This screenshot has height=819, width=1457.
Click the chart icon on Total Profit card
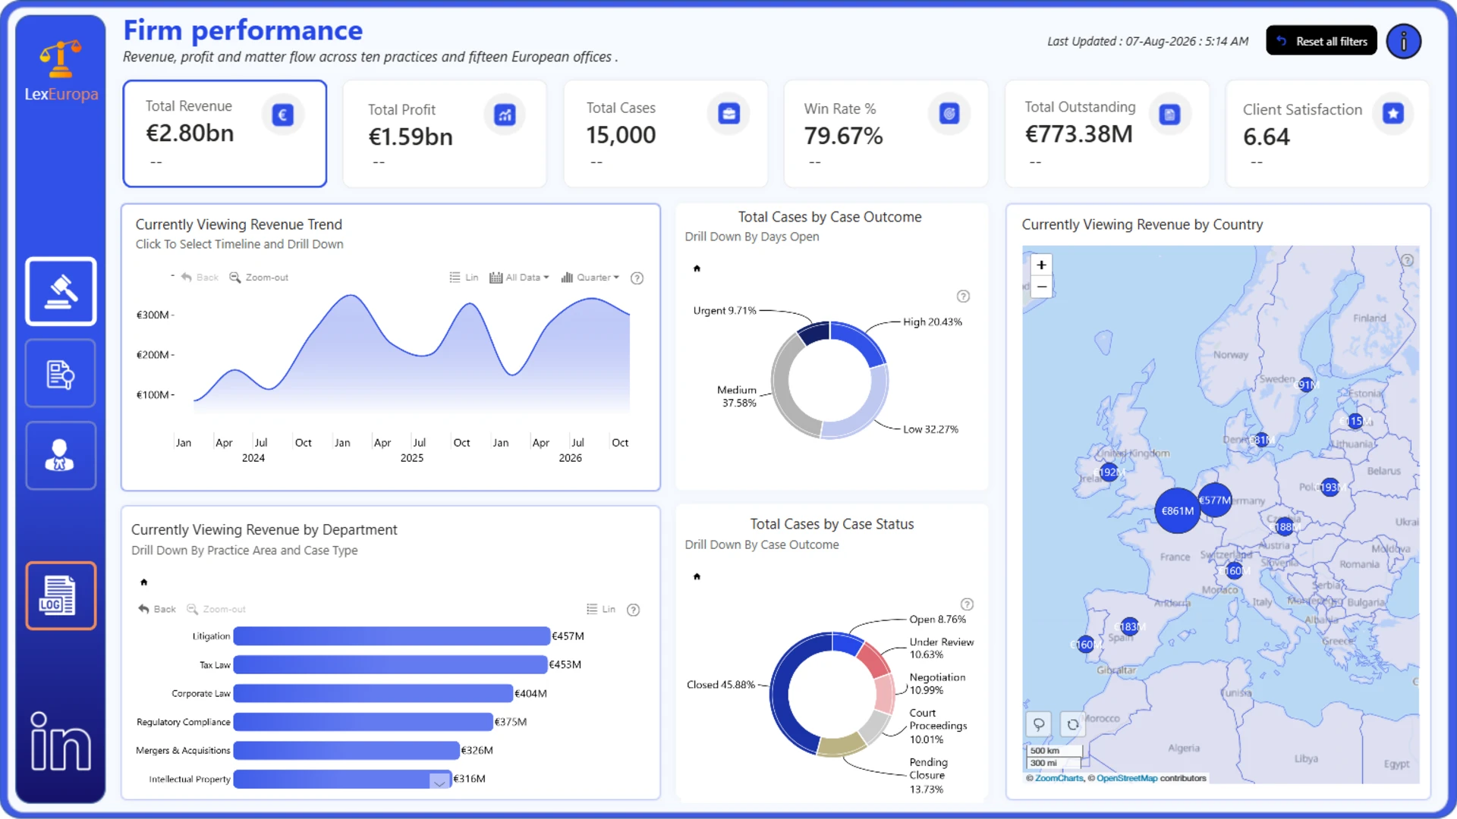tap(505, 115)
